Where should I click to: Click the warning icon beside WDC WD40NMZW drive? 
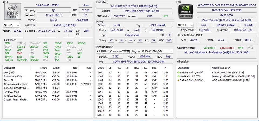pos(178,80)
